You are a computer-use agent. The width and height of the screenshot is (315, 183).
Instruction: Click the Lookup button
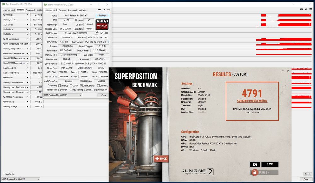pos(102,15)
